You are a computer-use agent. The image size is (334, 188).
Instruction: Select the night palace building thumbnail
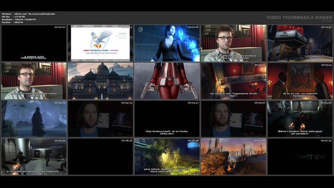click(100, 81)
